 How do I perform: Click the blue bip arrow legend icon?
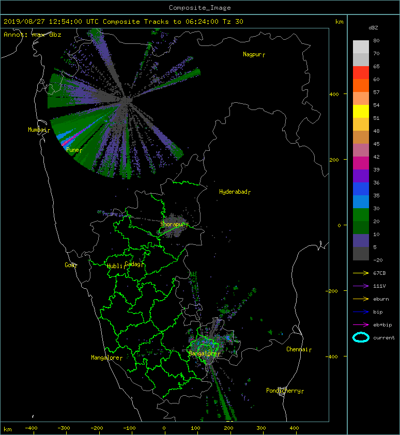361,312
